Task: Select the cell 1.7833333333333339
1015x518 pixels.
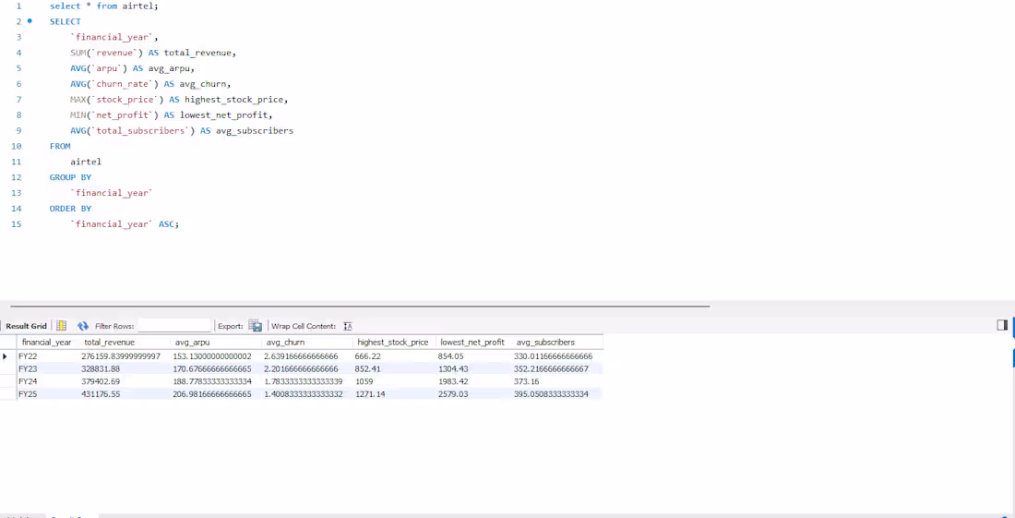Action: [308, 381]
